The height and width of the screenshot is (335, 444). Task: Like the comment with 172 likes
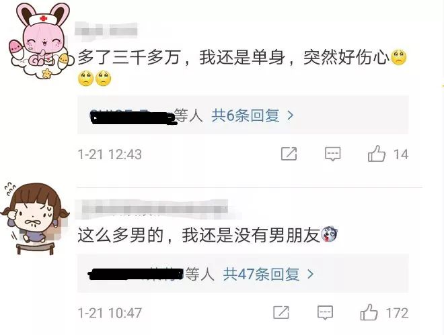click(x=369, y=312)
